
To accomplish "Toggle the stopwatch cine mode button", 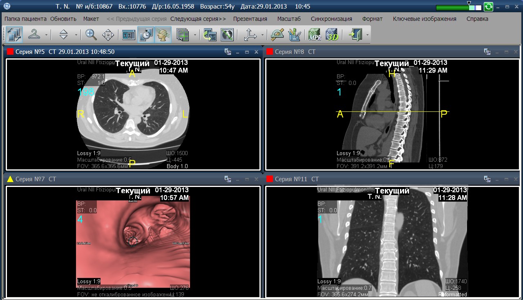I will [x=146, y=35].
